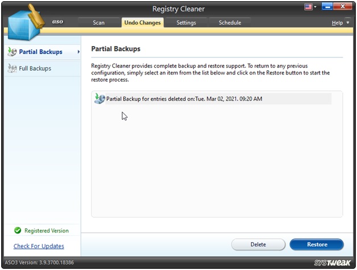The width and height of the screenshot is (357, 270).
Task: Switch to the Settings tab
Action: pos(186,23)
